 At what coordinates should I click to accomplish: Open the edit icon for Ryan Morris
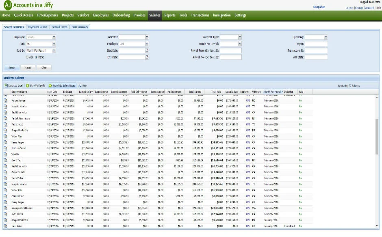(x=5, y=214)
